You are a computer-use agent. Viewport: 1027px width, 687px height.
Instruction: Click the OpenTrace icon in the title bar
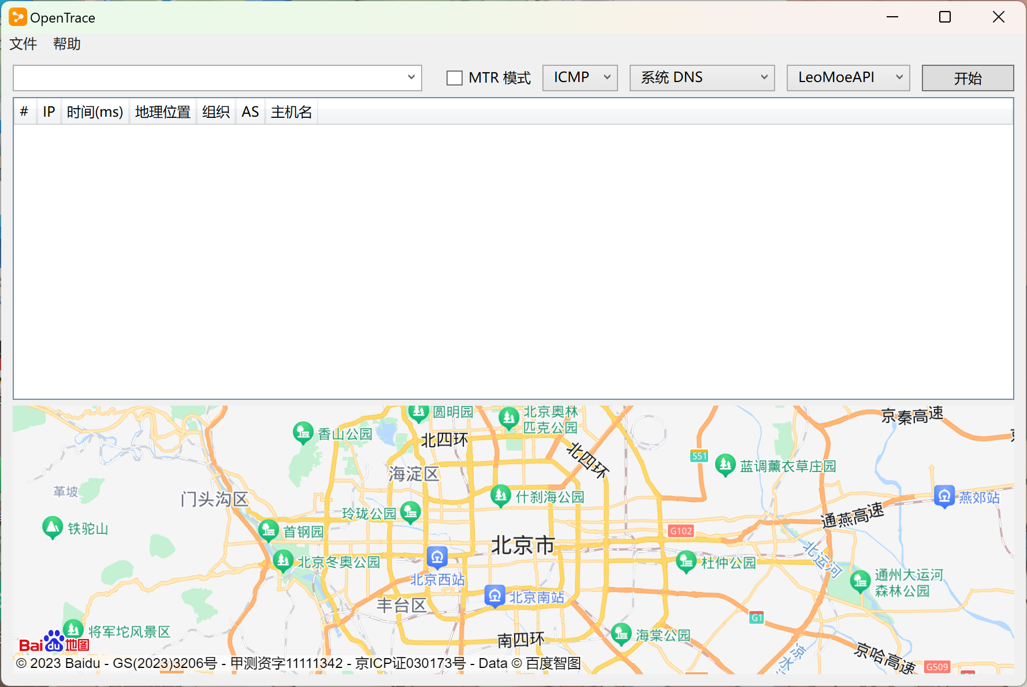point(17,17)
